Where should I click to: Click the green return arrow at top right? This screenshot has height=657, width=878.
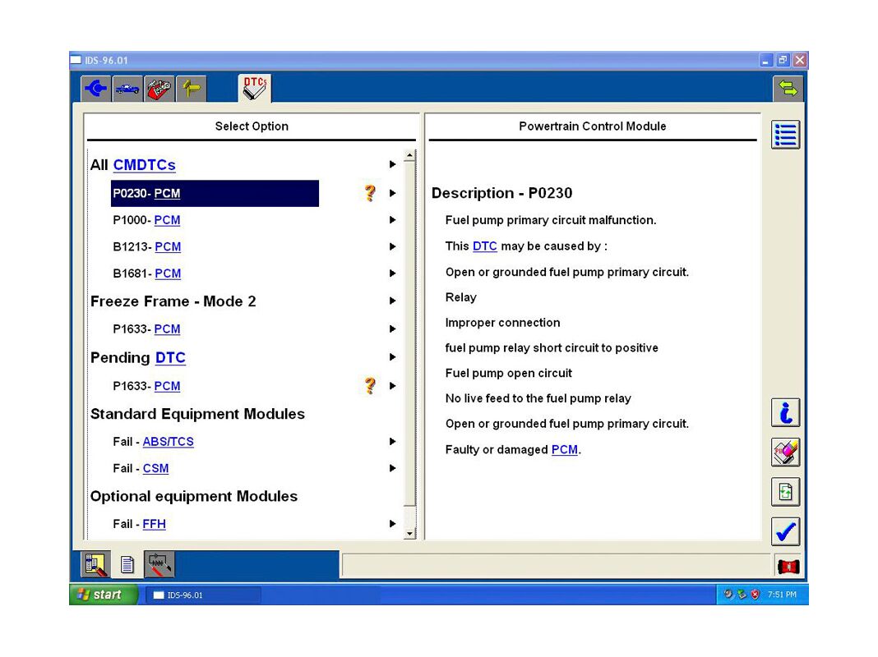coord(788,87)
